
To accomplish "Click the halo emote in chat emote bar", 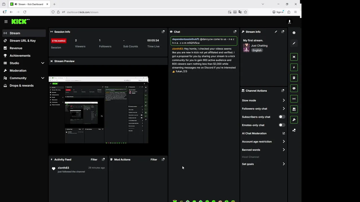I will [175, 201].
